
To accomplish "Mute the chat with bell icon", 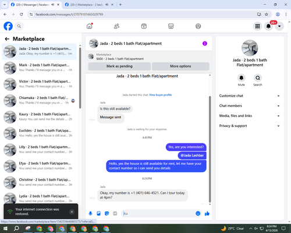I will point(242,78).
